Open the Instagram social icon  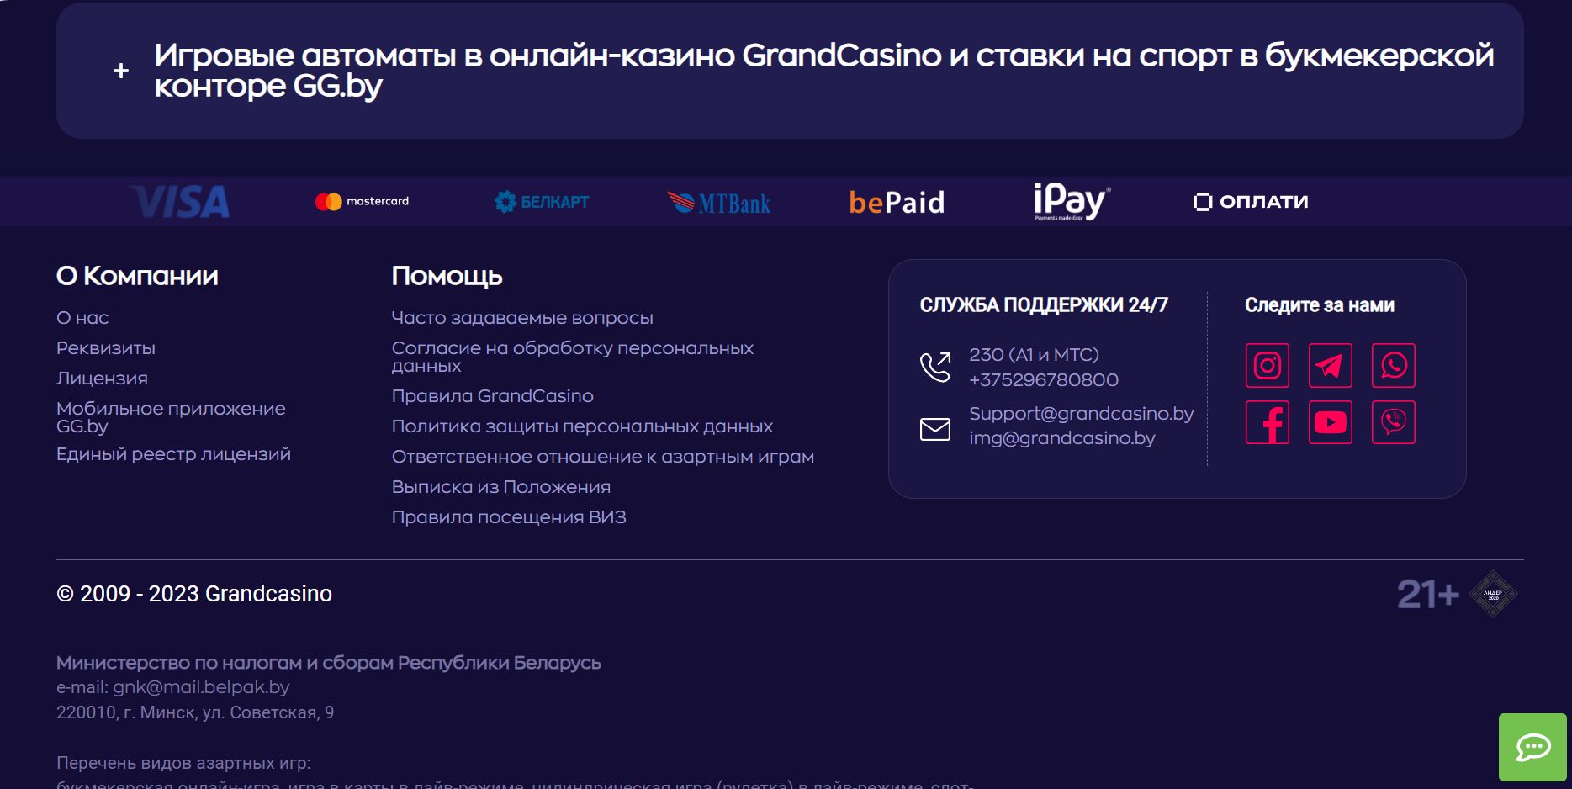point(1268,365)
